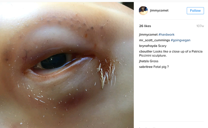The height and width of the screenshot is (128, 208).
Task: Open the #goingvegan hashtag
Action: pos(181,40)
